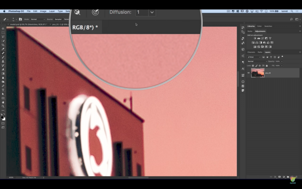Screen dimensions: 302x189
Task: Add a Vibrance adjustment
Action: pos(270,39)
